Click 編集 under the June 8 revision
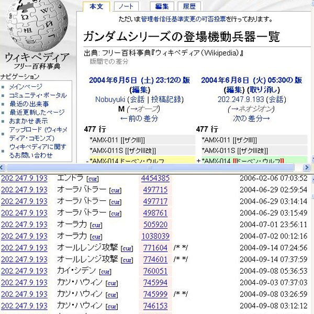 [x=234, y=89]
